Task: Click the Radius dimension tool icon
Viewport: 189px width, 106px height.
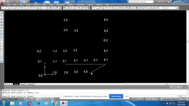Action: point(107,8)
